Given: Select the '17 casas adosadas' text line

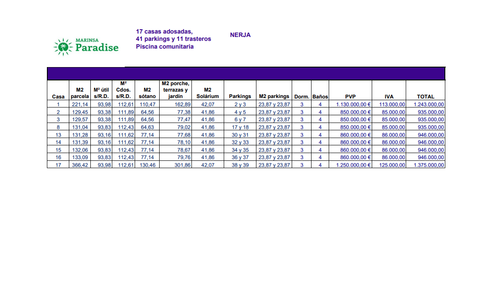Looking at the screenshot, I should (164, 32).
